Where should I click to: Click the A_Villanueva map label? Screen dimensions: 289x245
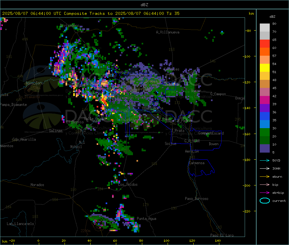coord(168,32)
